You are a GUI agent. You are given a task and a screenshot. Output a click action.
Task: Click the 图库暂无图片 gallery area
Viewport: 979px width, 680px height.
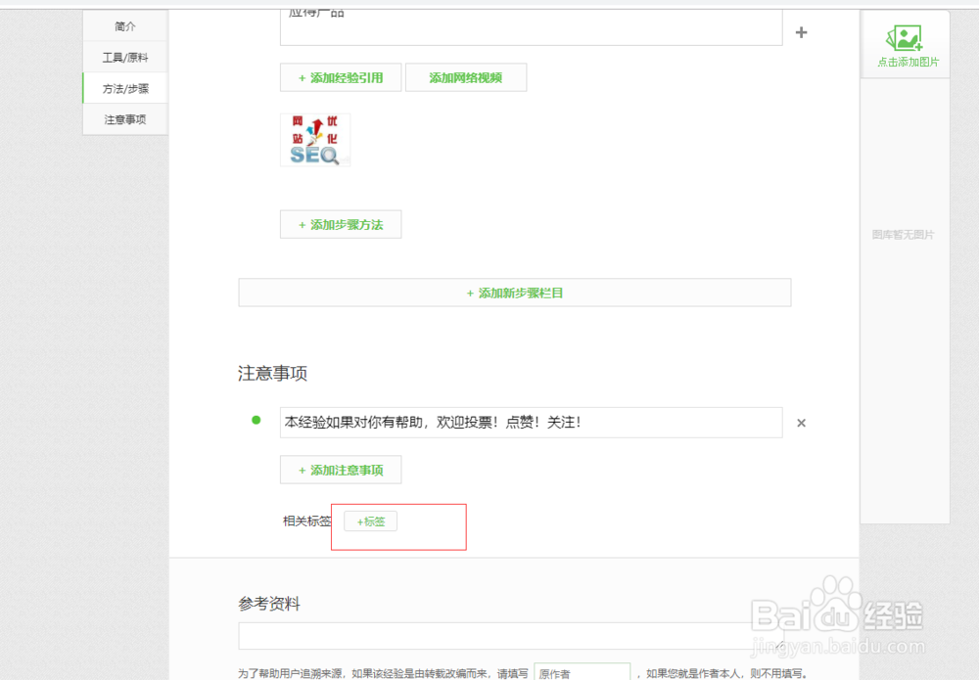pyautogui.click(x=903, y=235)
